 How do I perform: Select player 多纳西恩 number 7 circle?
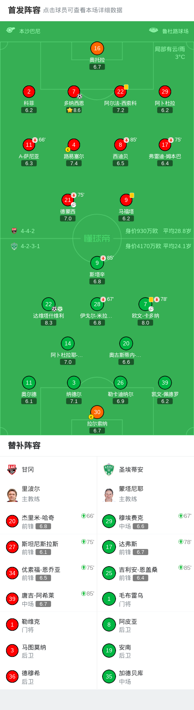pos(74,92)
